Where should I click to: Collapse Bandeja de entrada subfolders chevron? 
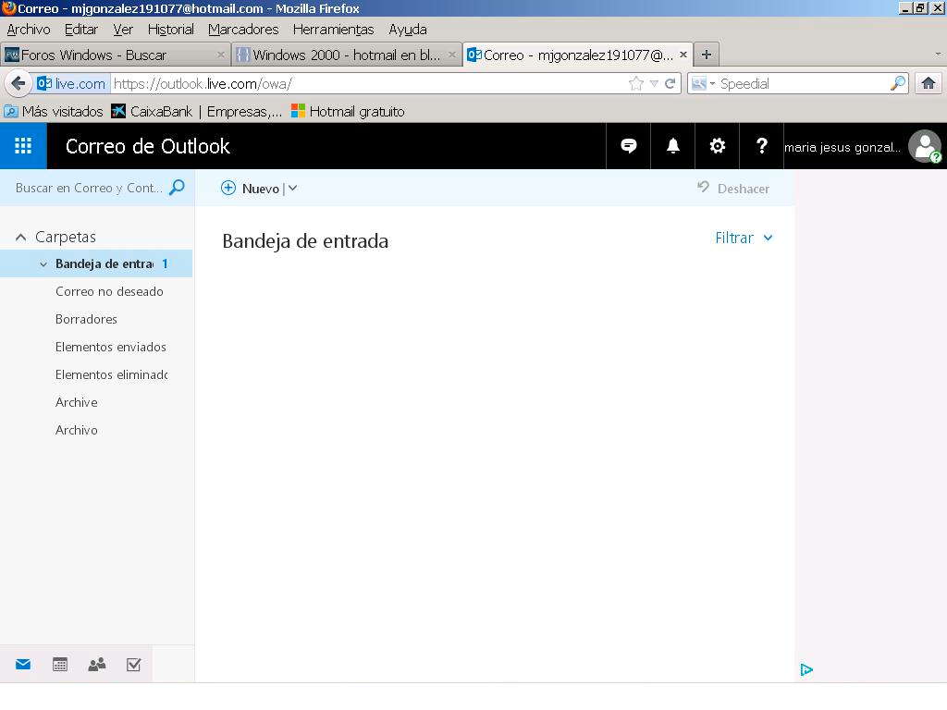(43, 264)
